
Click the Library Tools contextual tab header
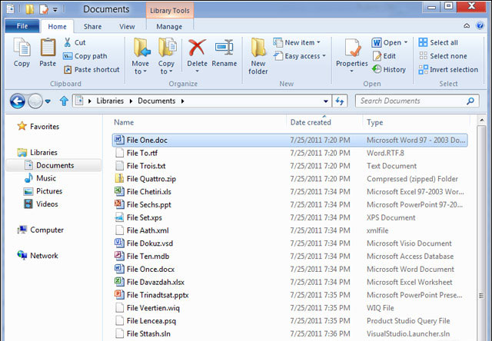[x=170, y=10]
